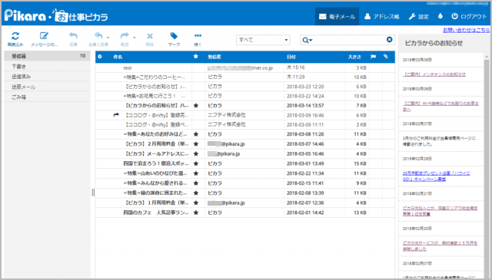Click the refresh (再読込み) toolbar icon
The image size is (492, 280).
(x=15, y=36)
